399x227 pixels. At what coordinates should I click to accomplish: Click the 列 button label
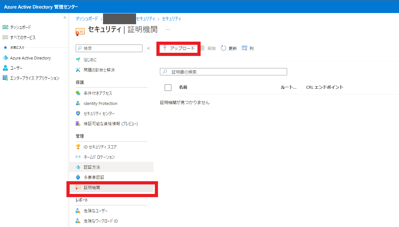(251, 48)
